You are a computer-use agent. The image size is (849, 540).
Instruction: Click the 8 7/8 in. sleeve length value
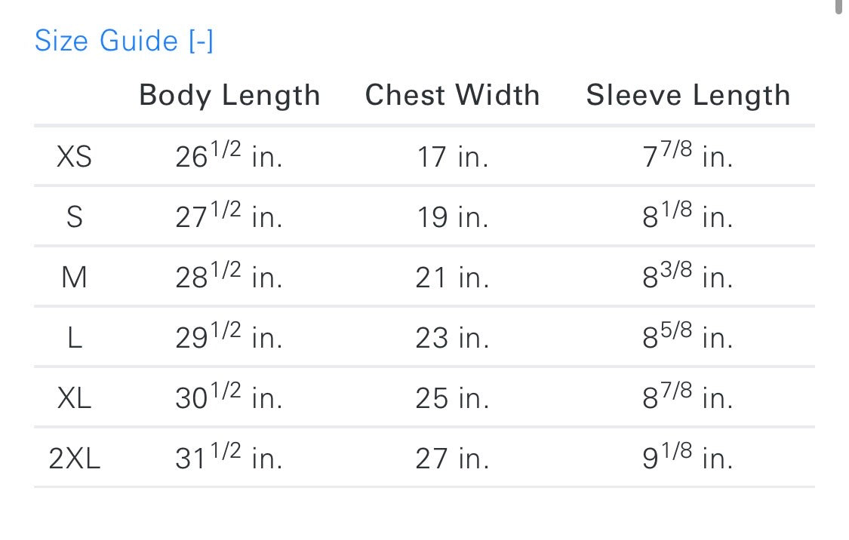(688, 397)
